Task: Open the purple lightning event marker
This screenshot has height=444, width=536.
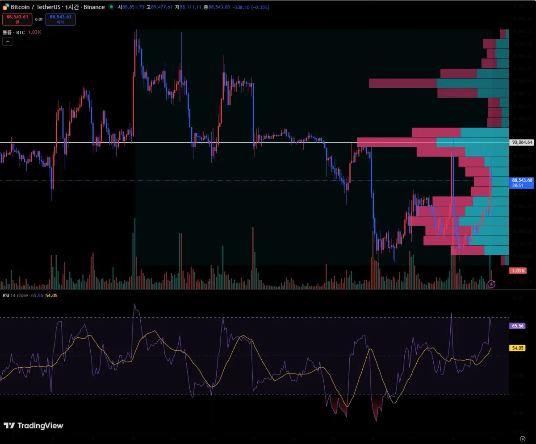Action: [x=491, y=284]
